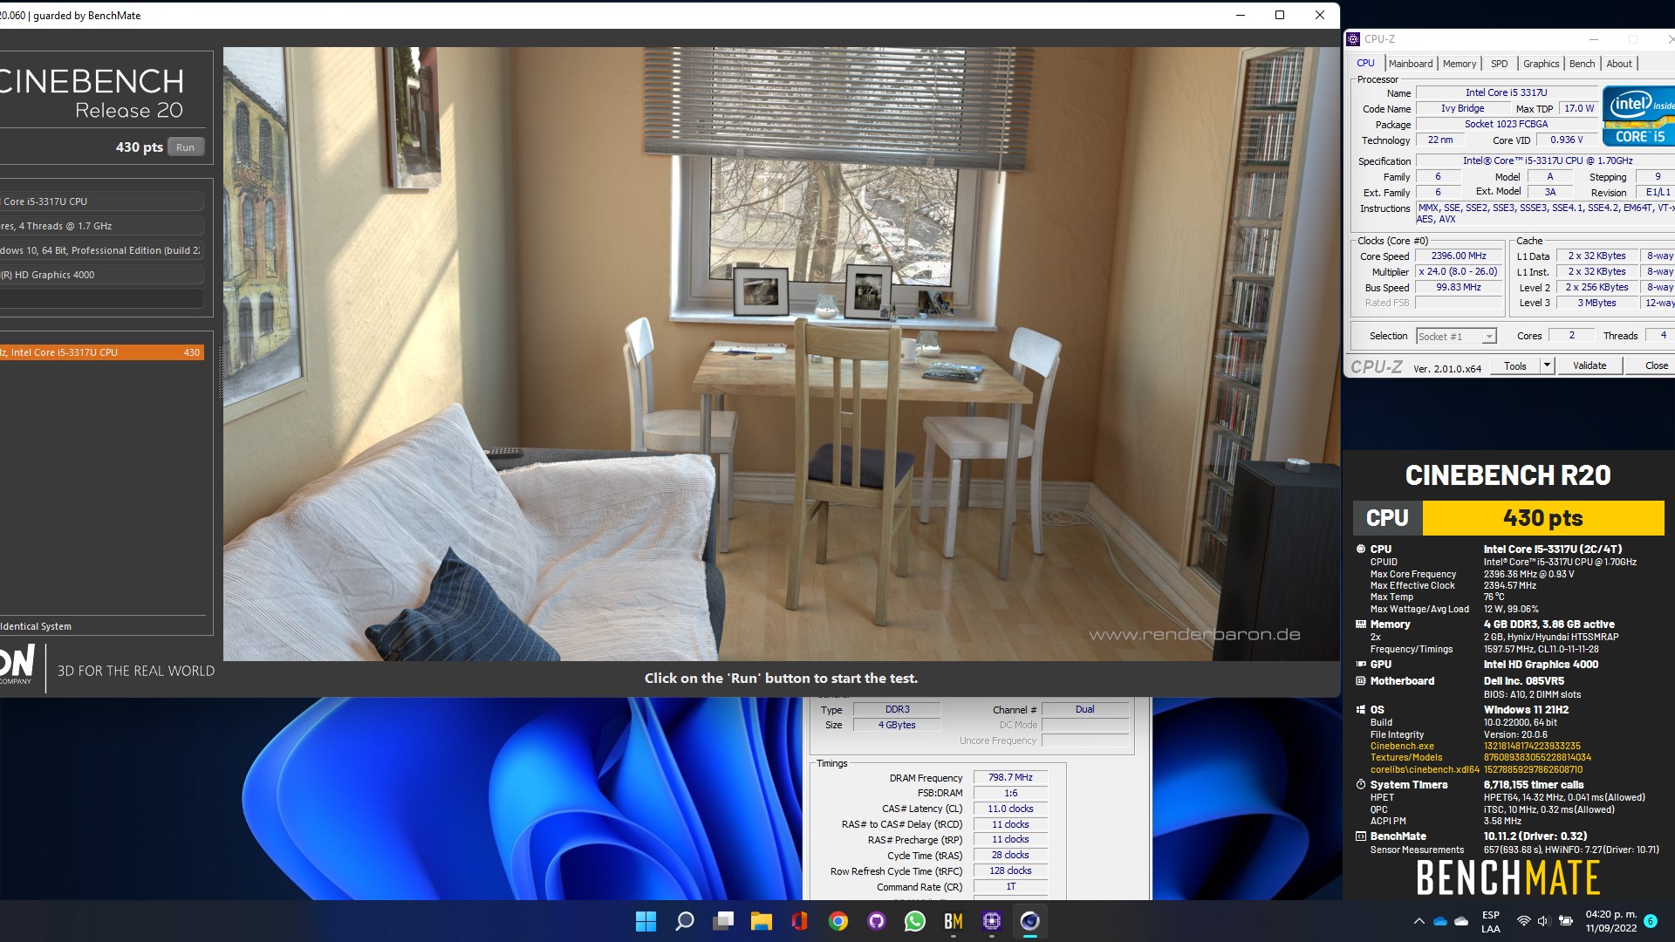Click the System Timers clock icon
This screenshot has width=1675, height=942.
point(1360,785)
